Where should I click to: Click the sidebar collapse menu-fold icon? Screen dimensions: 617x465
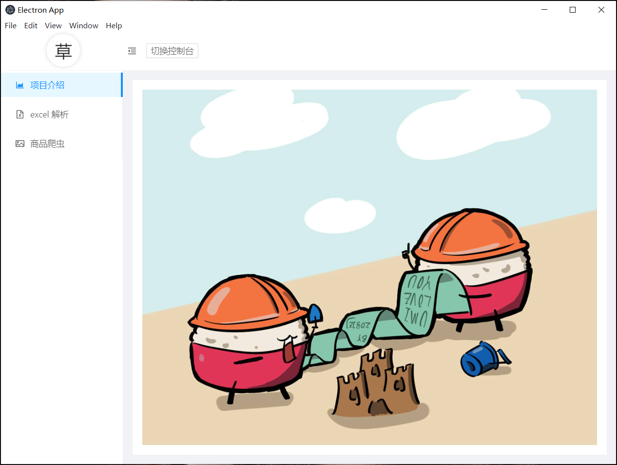coord(132,51)
